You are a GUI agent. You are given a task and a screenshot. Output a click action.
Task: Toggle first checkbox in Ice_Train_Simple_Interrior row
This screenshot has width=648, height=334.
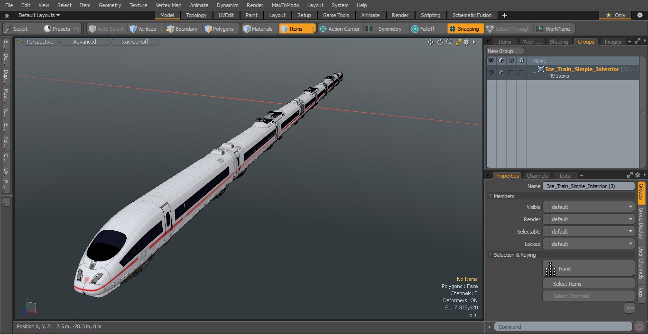click(511, 72)
